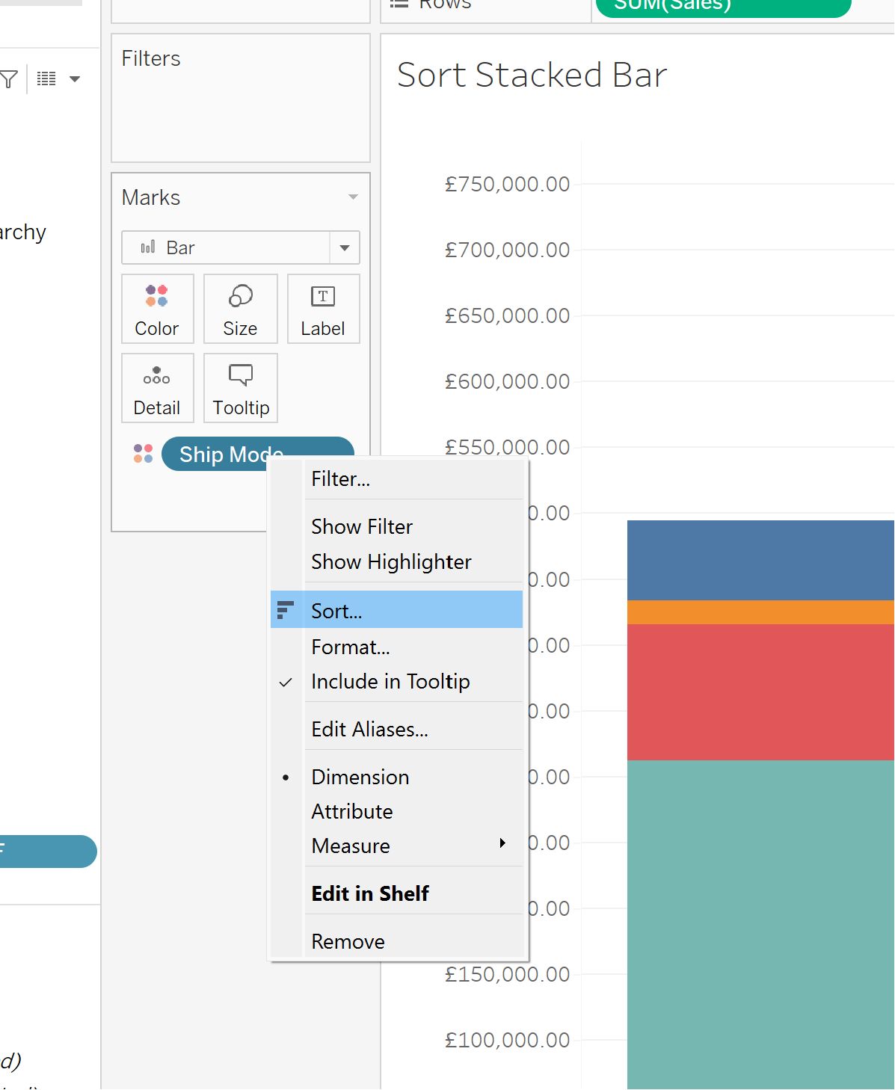The height and width of the screenshot is (1090, 895).
Task: Click the list view icon in data pane
Action: point(46,79)
